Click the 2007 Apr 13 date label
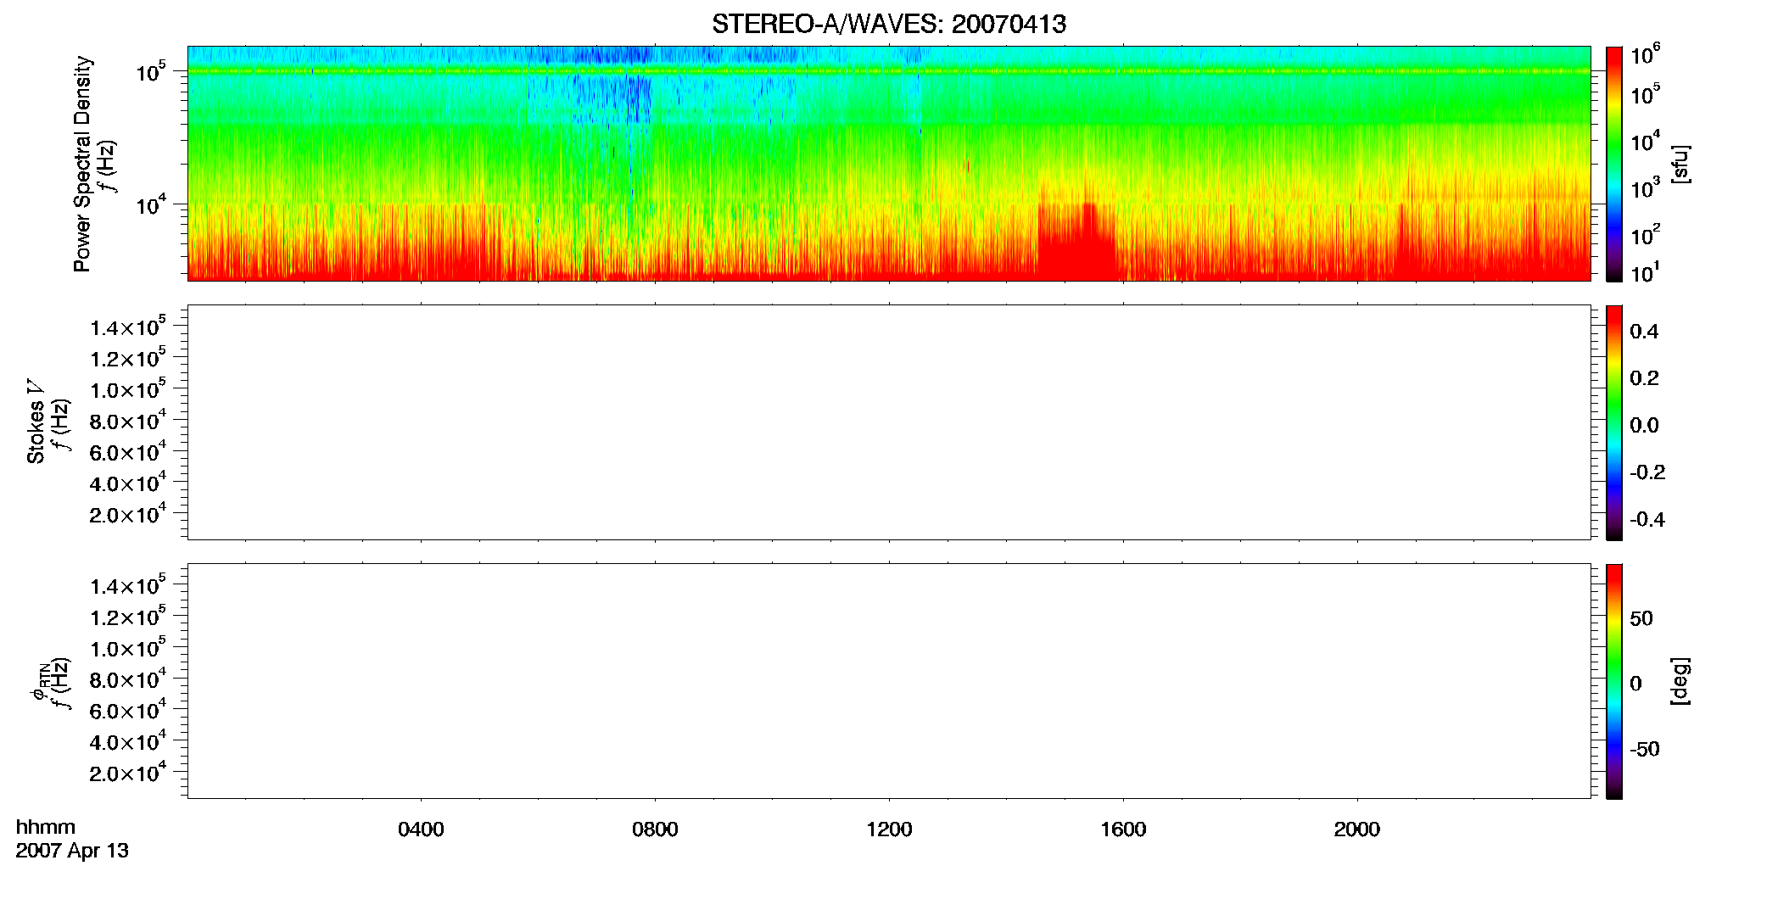Viewport: 1778px width, 916px height. [x=72, y=851]
